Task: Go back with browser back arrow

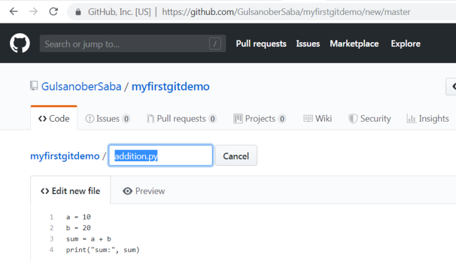Action: click(x=14, y=12)
